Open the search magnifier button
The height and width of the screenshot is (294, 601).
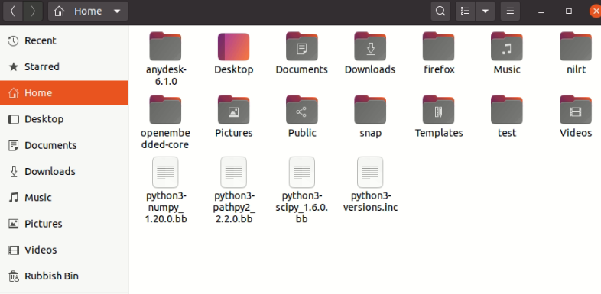click(440, 11)
